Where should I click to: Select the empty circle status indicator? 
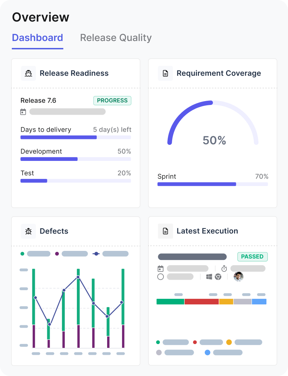pos(160,277)
